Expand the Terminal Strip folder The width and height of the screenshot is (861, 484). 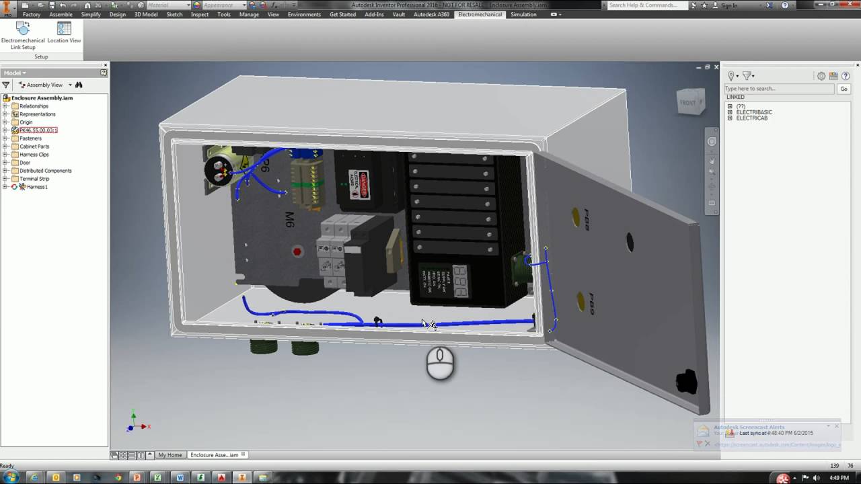5,179
